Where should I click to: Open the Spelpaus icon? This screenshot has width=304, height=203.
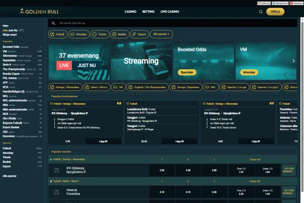(x=297, y=3)
